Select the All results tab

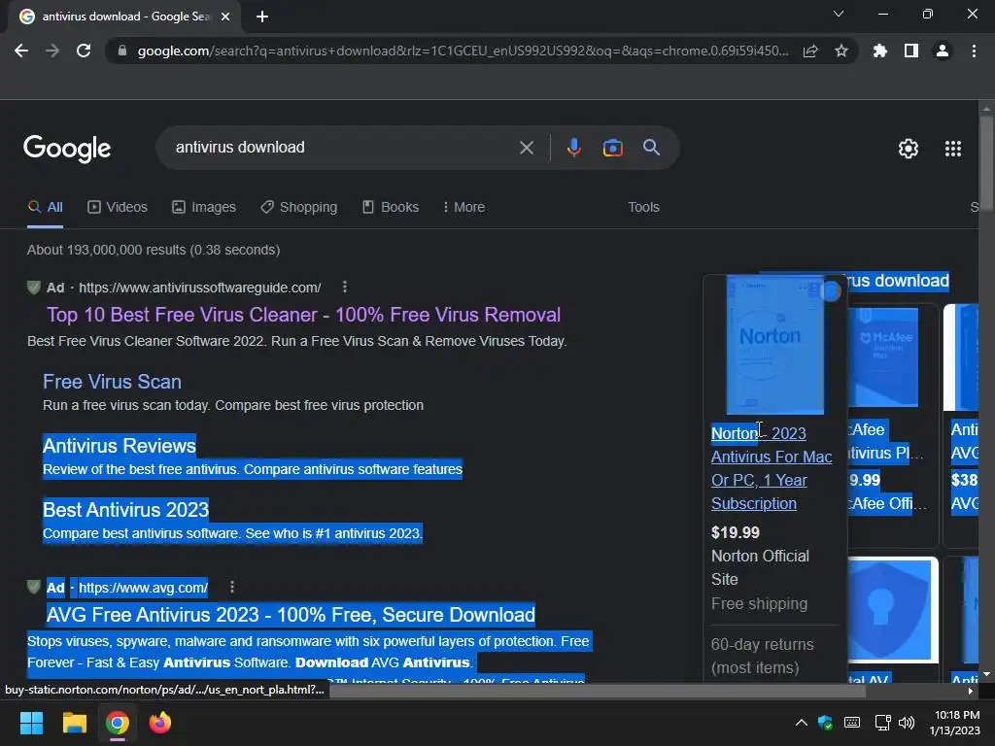(x=46, y=208)
